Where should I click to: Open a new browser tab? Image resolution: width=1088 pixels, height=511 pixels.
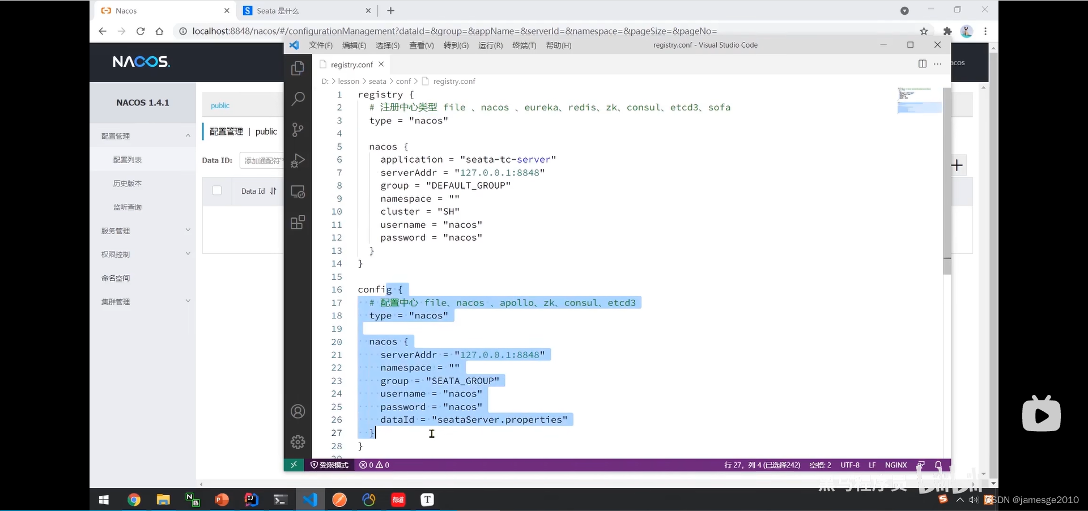(390, 10)
